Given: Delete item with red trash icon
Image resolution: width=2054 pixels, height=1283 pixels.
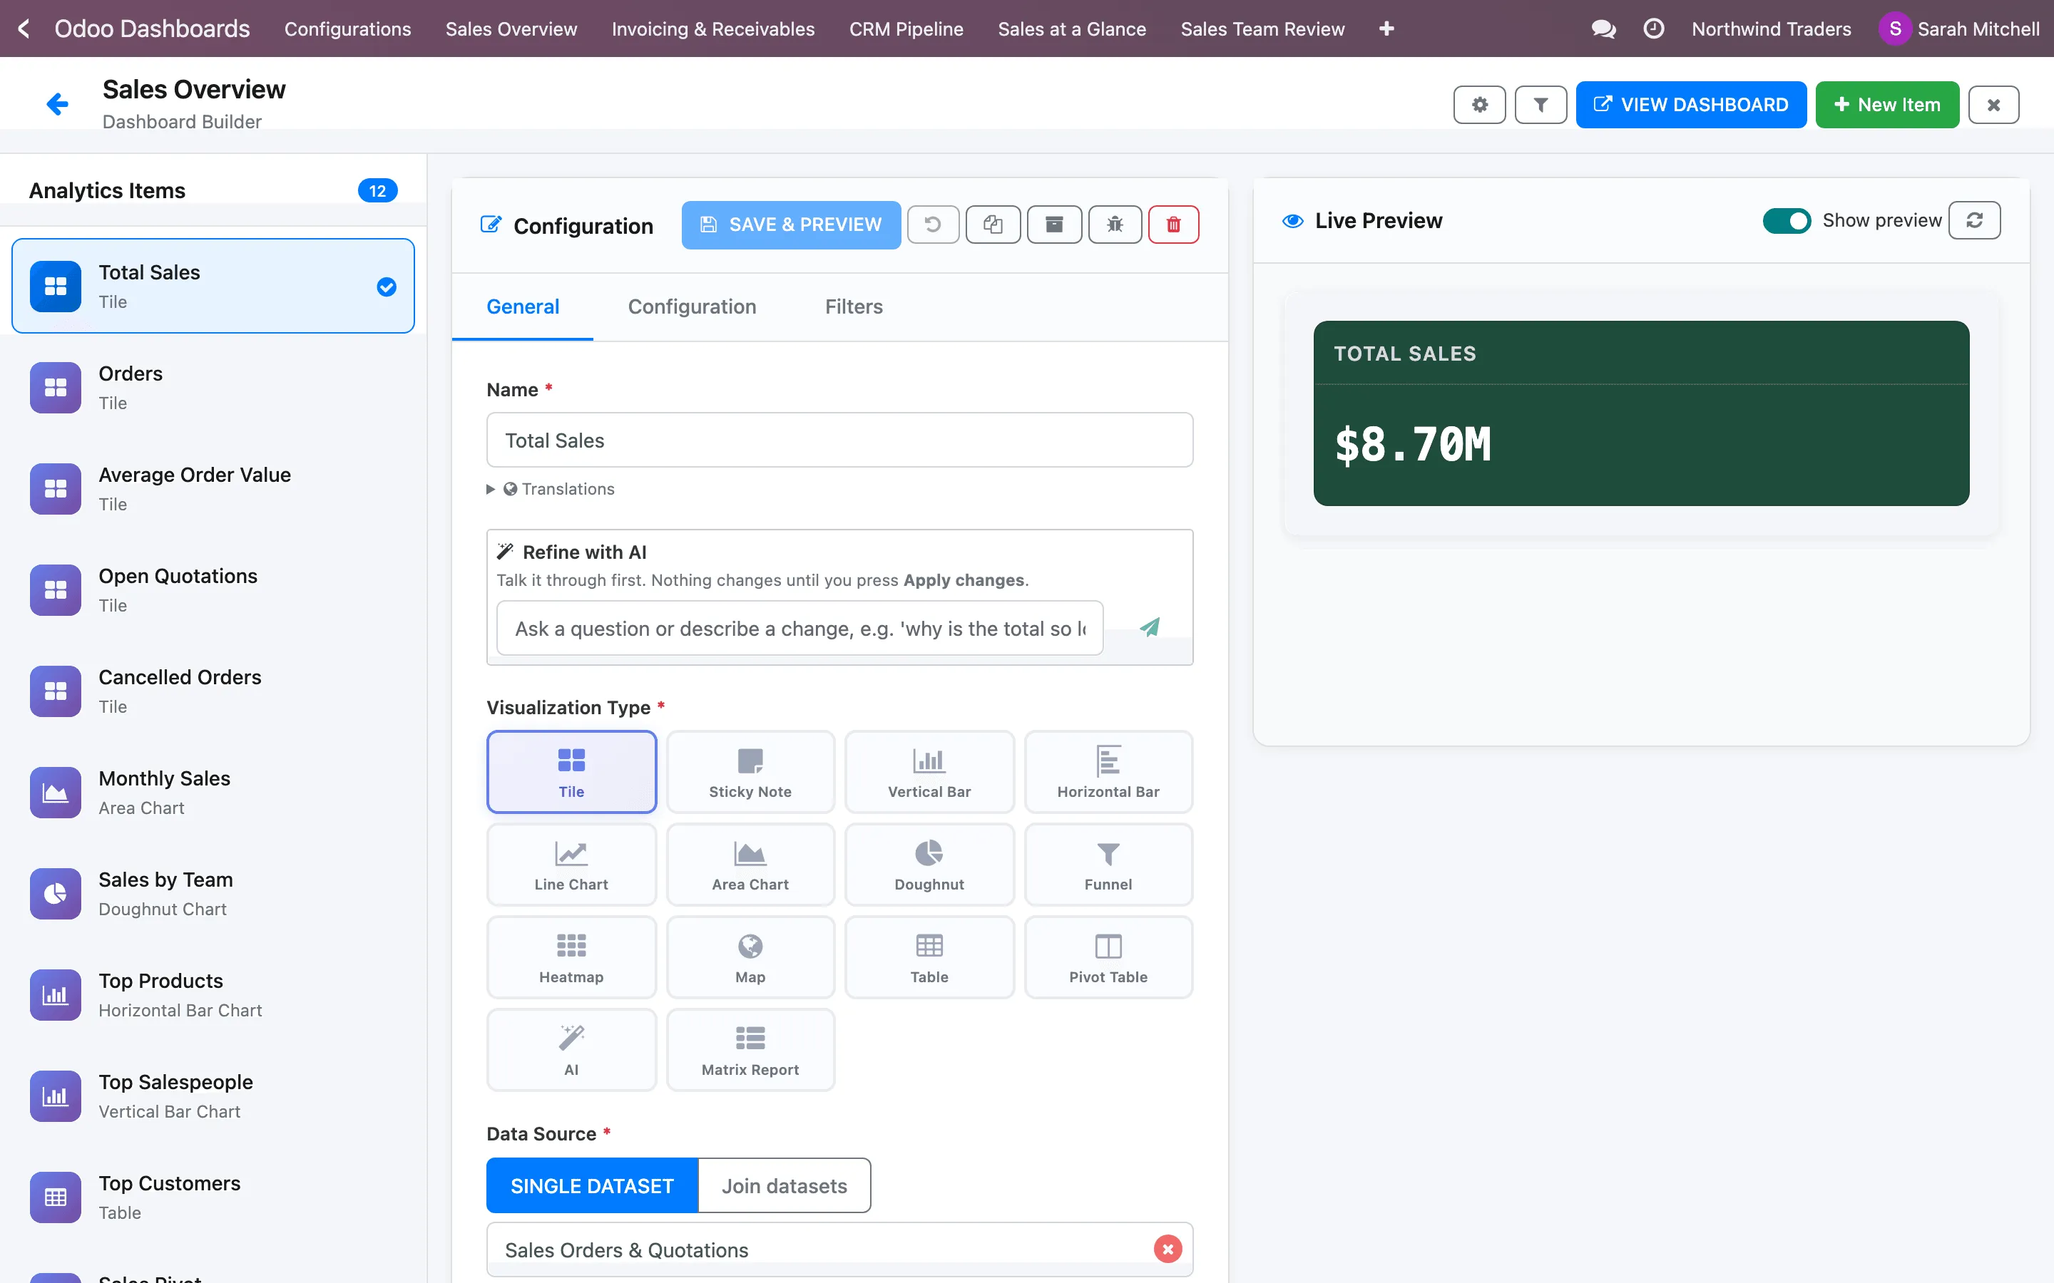Looking at the screenshot, I should [x=1174, y=225].
